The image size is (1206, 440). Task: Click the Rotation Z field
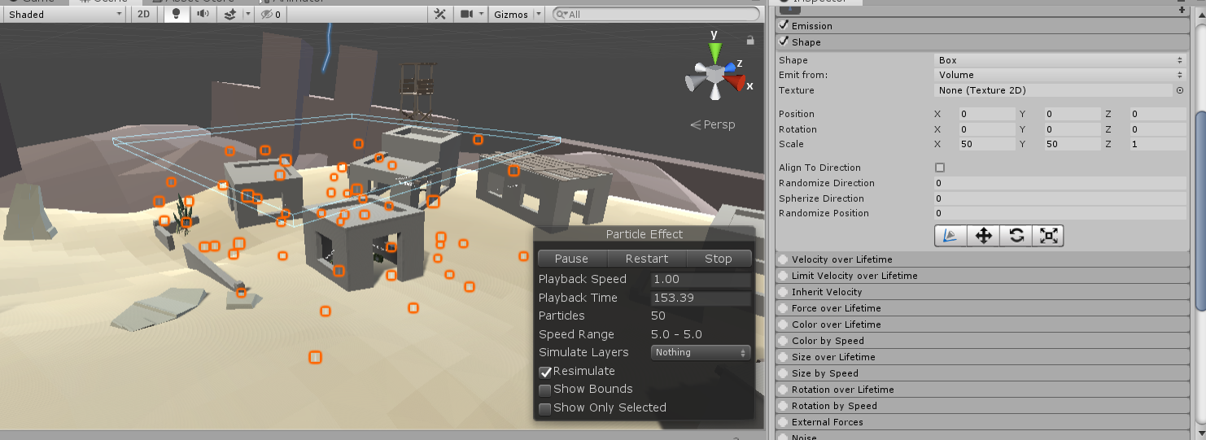tap(1157, 129)
